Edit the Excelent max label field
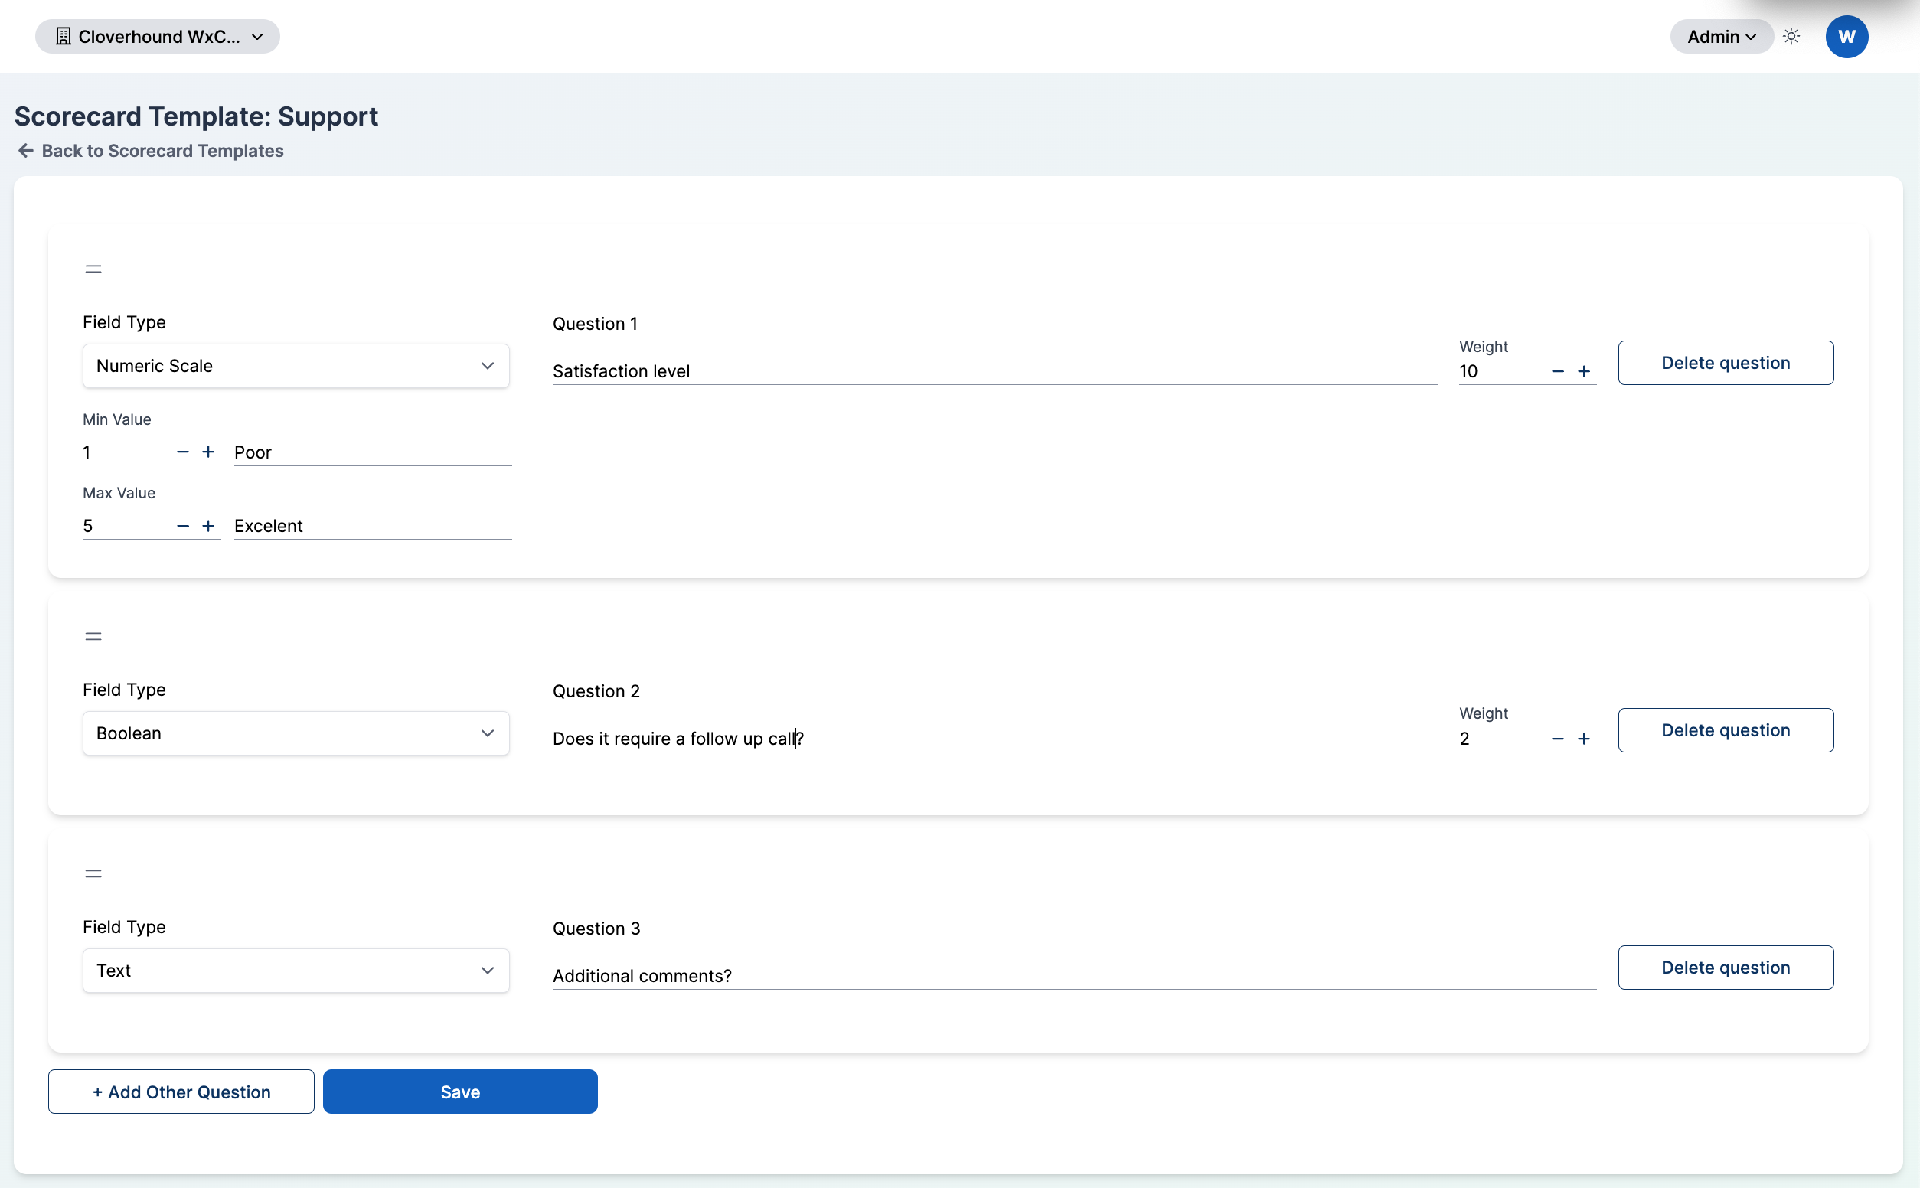Screen dimensions: 1920x1188 click(x=373, y=527)
